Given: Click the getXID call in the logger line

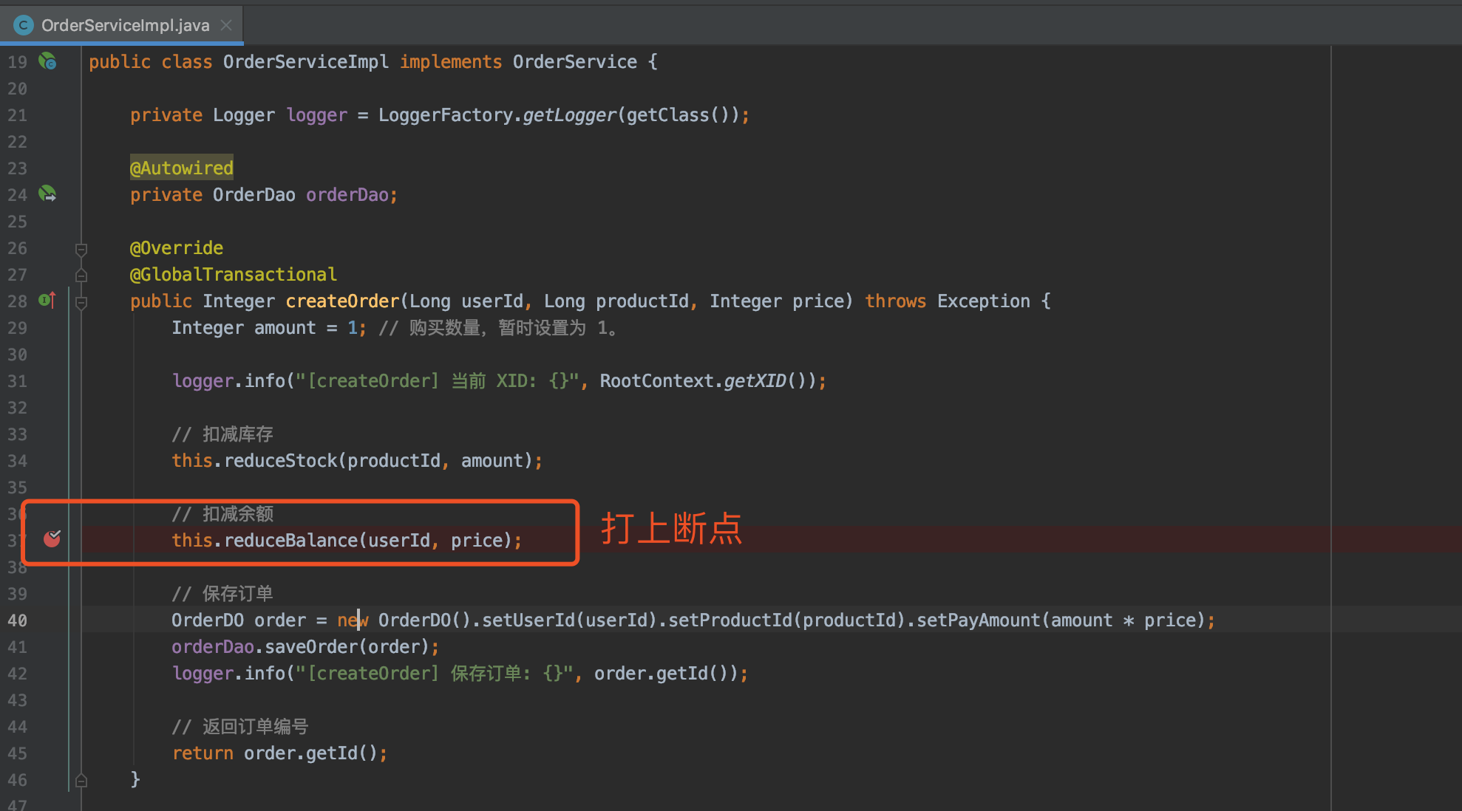Looking at the screenshot, I should pos(754,381).
